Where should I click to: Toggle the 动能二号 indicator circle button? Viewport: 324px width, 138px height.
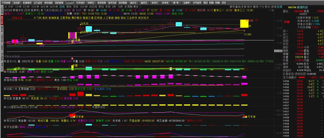click(5, 89)
